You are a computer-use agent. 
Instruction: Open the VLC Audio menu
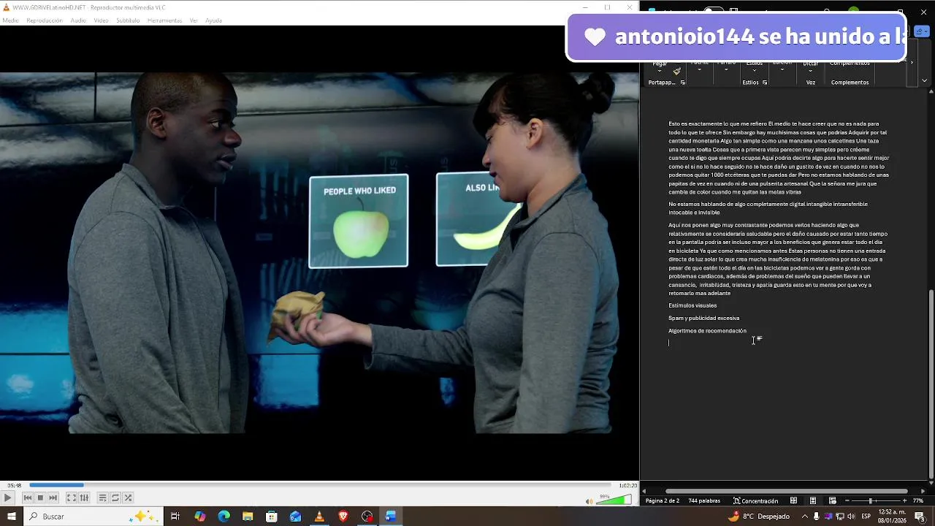[x=78, y=20]
